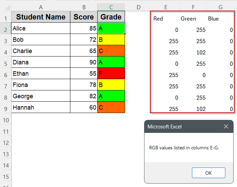Click the Blue value 0 in row 2
Screen dimensions: 237x187
coord(231,30)
